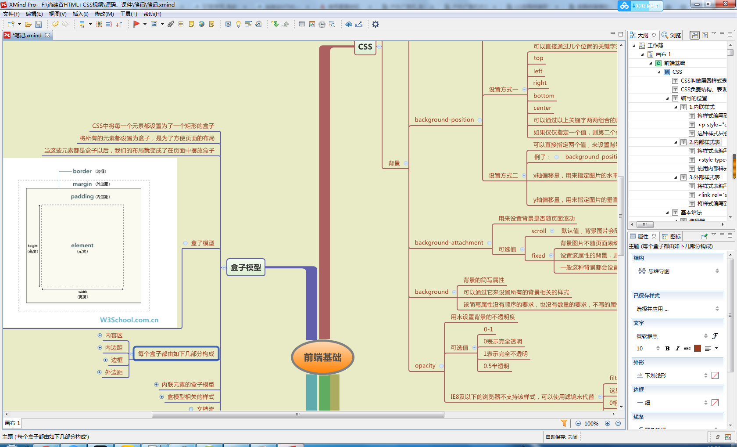Click the zoom-in plus button
737x447 pixels.
(608, 423)
